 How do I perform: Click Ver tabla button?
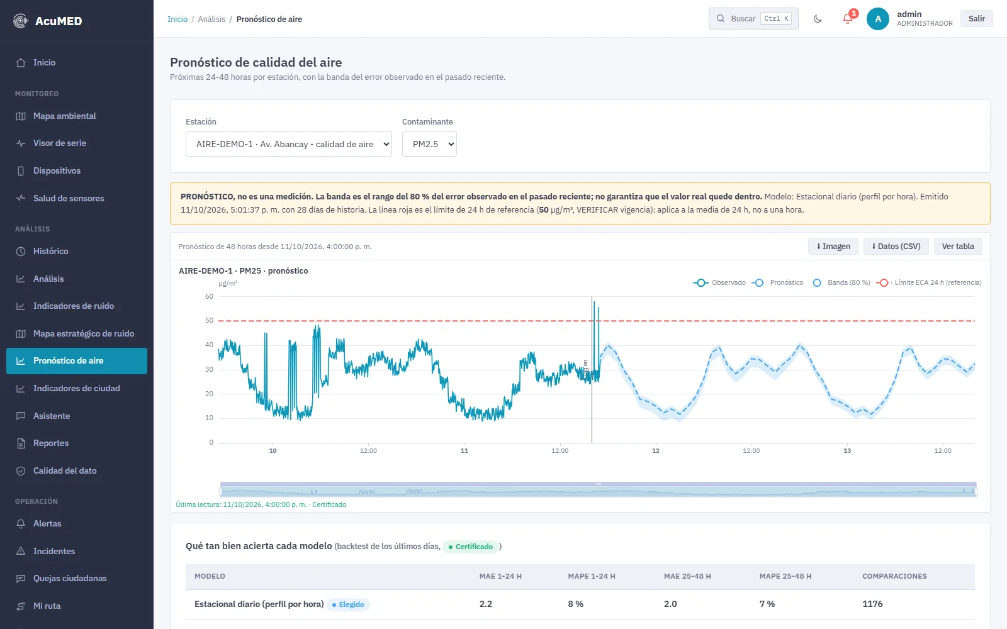tap(958, 247)
